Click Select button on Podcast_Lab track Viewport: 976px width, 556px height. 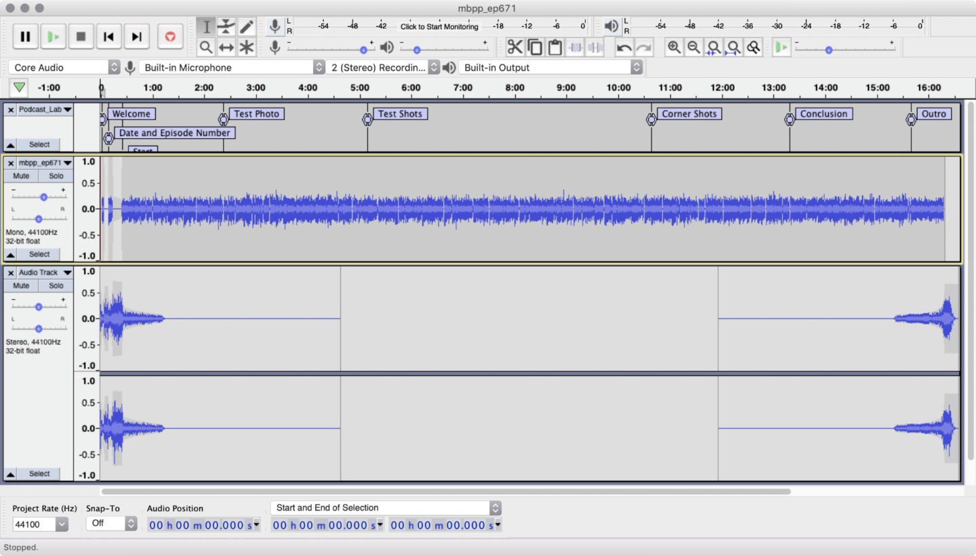coord(39,144)
